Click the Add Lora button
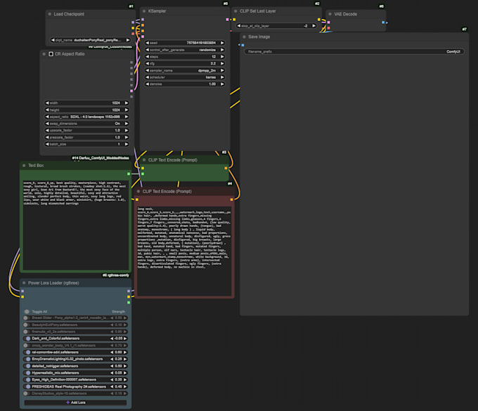The width and height of the screenshot is (478, 411). [x=77, y=403]
